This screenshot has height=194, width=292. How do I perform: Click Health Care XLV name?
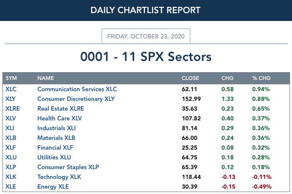coord(59,118)
